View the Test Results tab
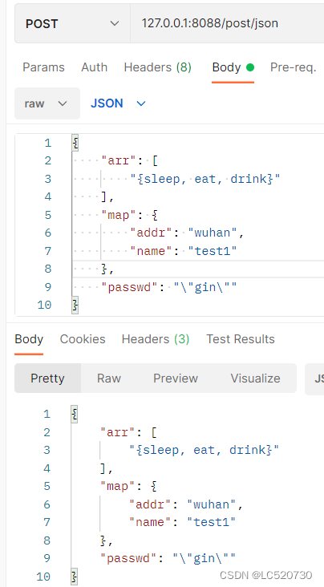 tap(241, 339)
